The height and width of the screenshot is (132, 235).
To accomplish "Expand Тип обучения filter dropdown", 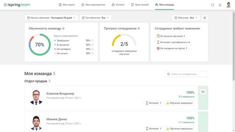I will tap(95, 18).
